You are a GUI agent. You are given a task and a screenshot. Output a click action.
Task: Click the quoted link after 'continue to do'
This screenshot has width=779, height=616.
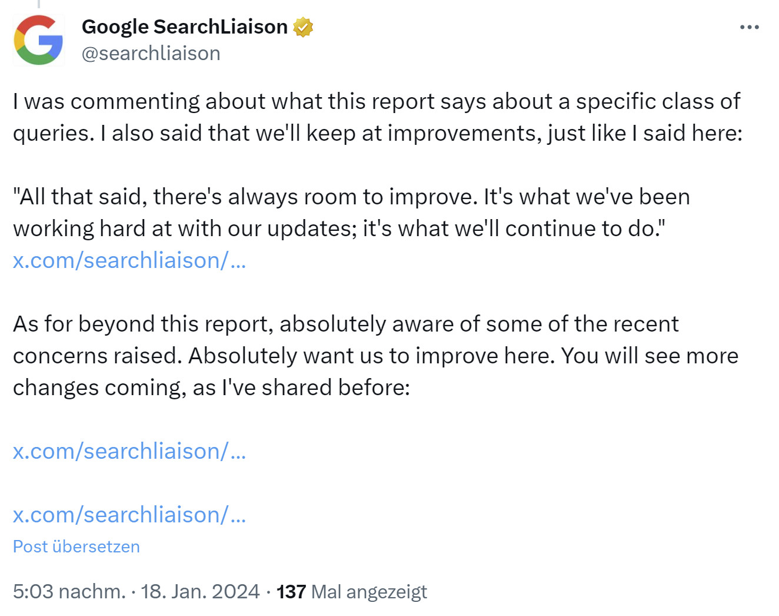129,260
